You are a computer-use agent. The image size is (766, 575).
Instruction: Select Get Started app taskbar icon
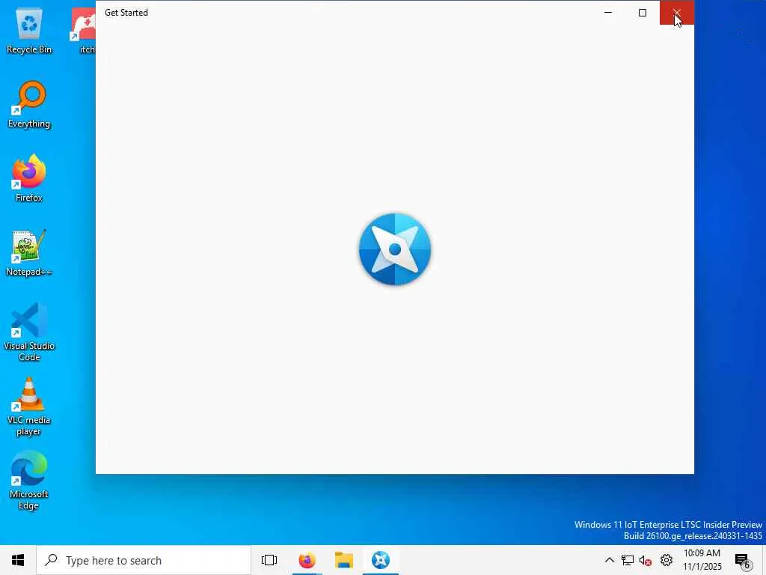381,560
